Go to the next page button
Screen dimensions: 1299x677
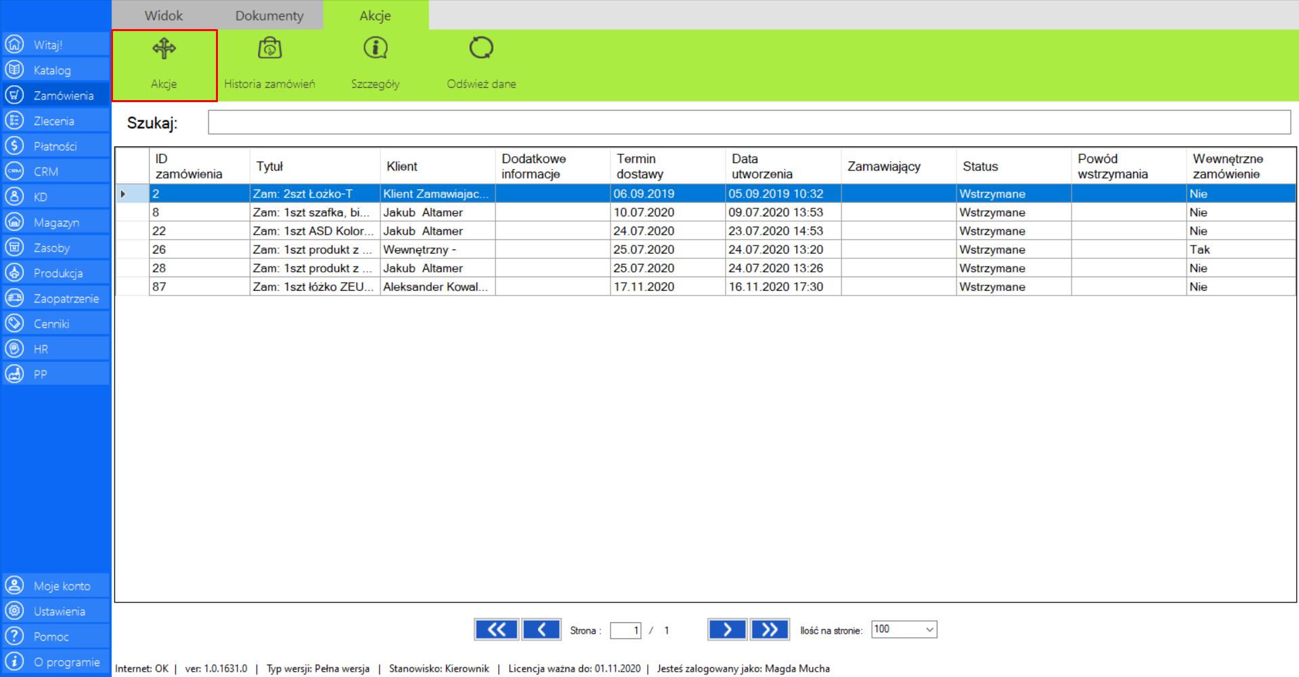click(726, 630)
